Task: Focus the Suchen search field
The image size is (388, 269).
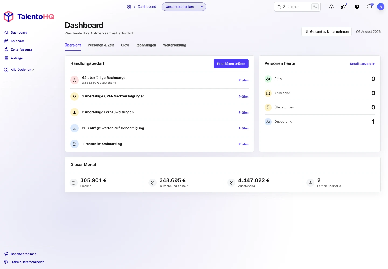Action: [x=297, y=7]
